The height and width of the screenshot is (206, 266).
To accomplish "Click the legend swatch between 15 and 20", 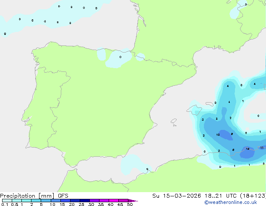I will pyautogui.click(x=65, y=201).
